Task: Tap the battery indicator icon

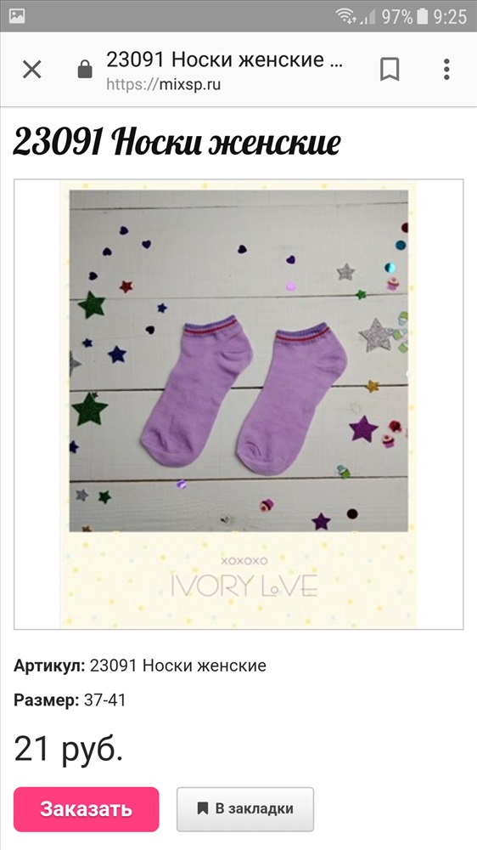Action: pos(423,16)
